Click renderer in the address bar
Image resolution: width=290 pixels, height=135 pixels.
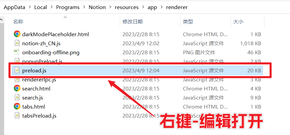[x=177, y=7]
